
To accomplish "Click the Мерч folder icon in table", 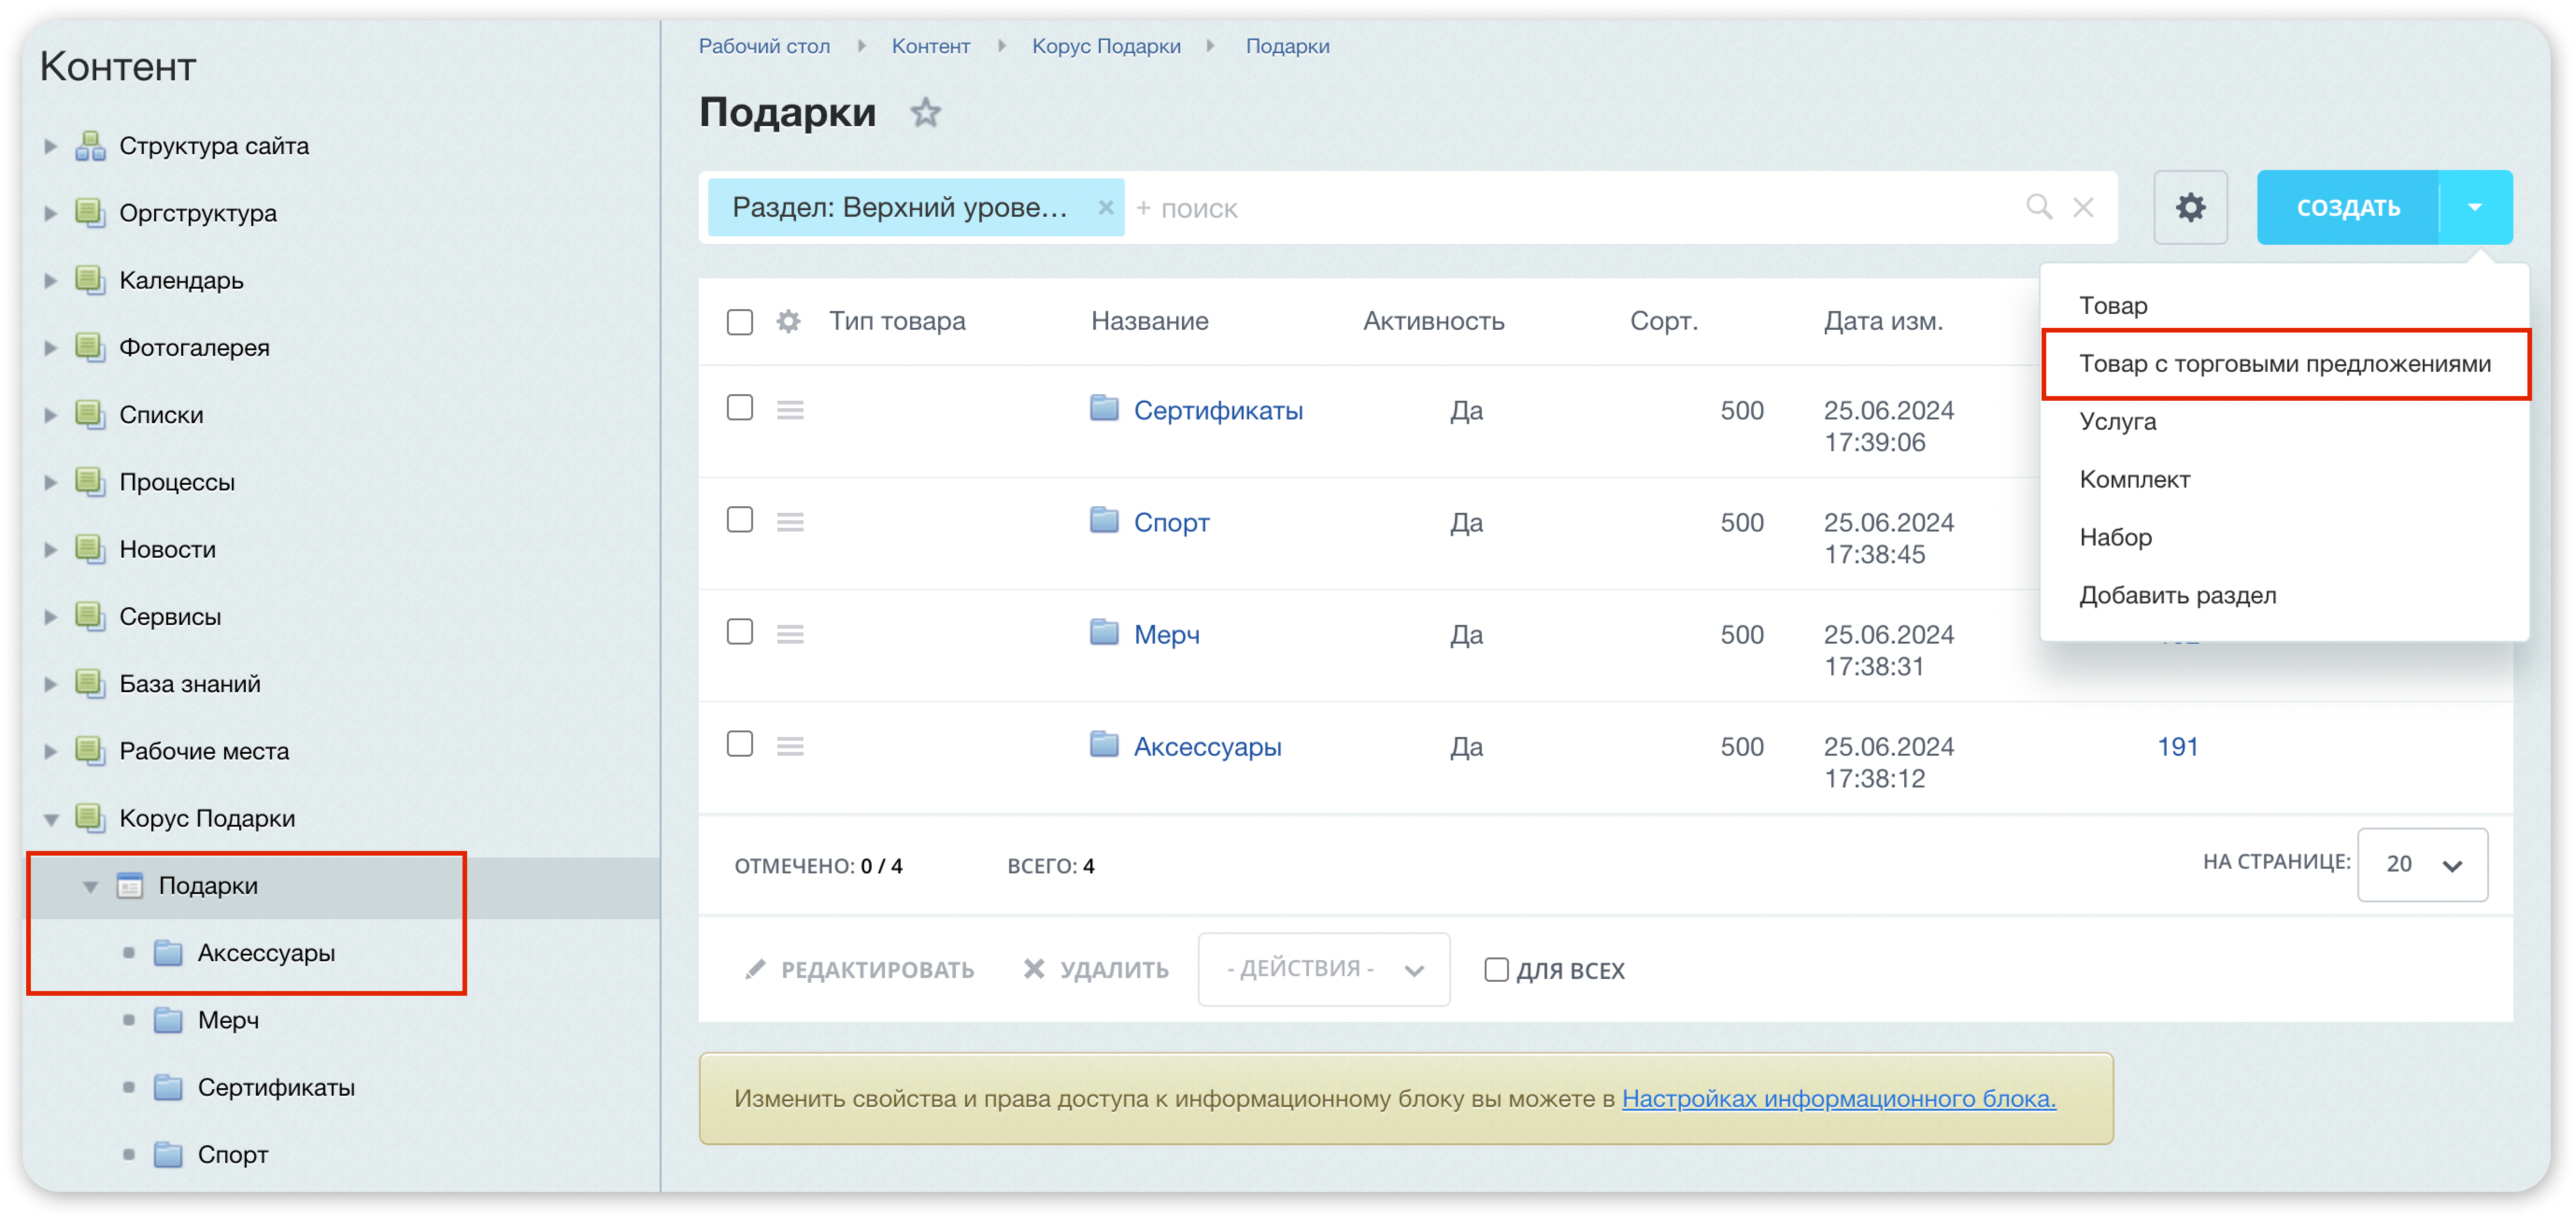I will pos(1103,632).
